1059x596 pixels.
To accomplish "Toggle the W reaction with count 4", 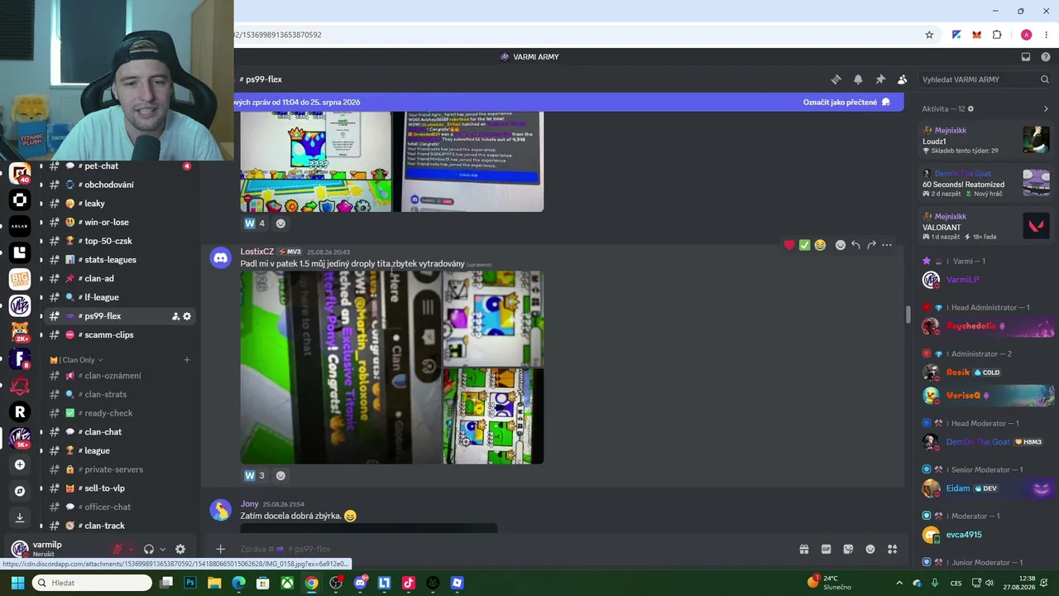I will (255, 223).
